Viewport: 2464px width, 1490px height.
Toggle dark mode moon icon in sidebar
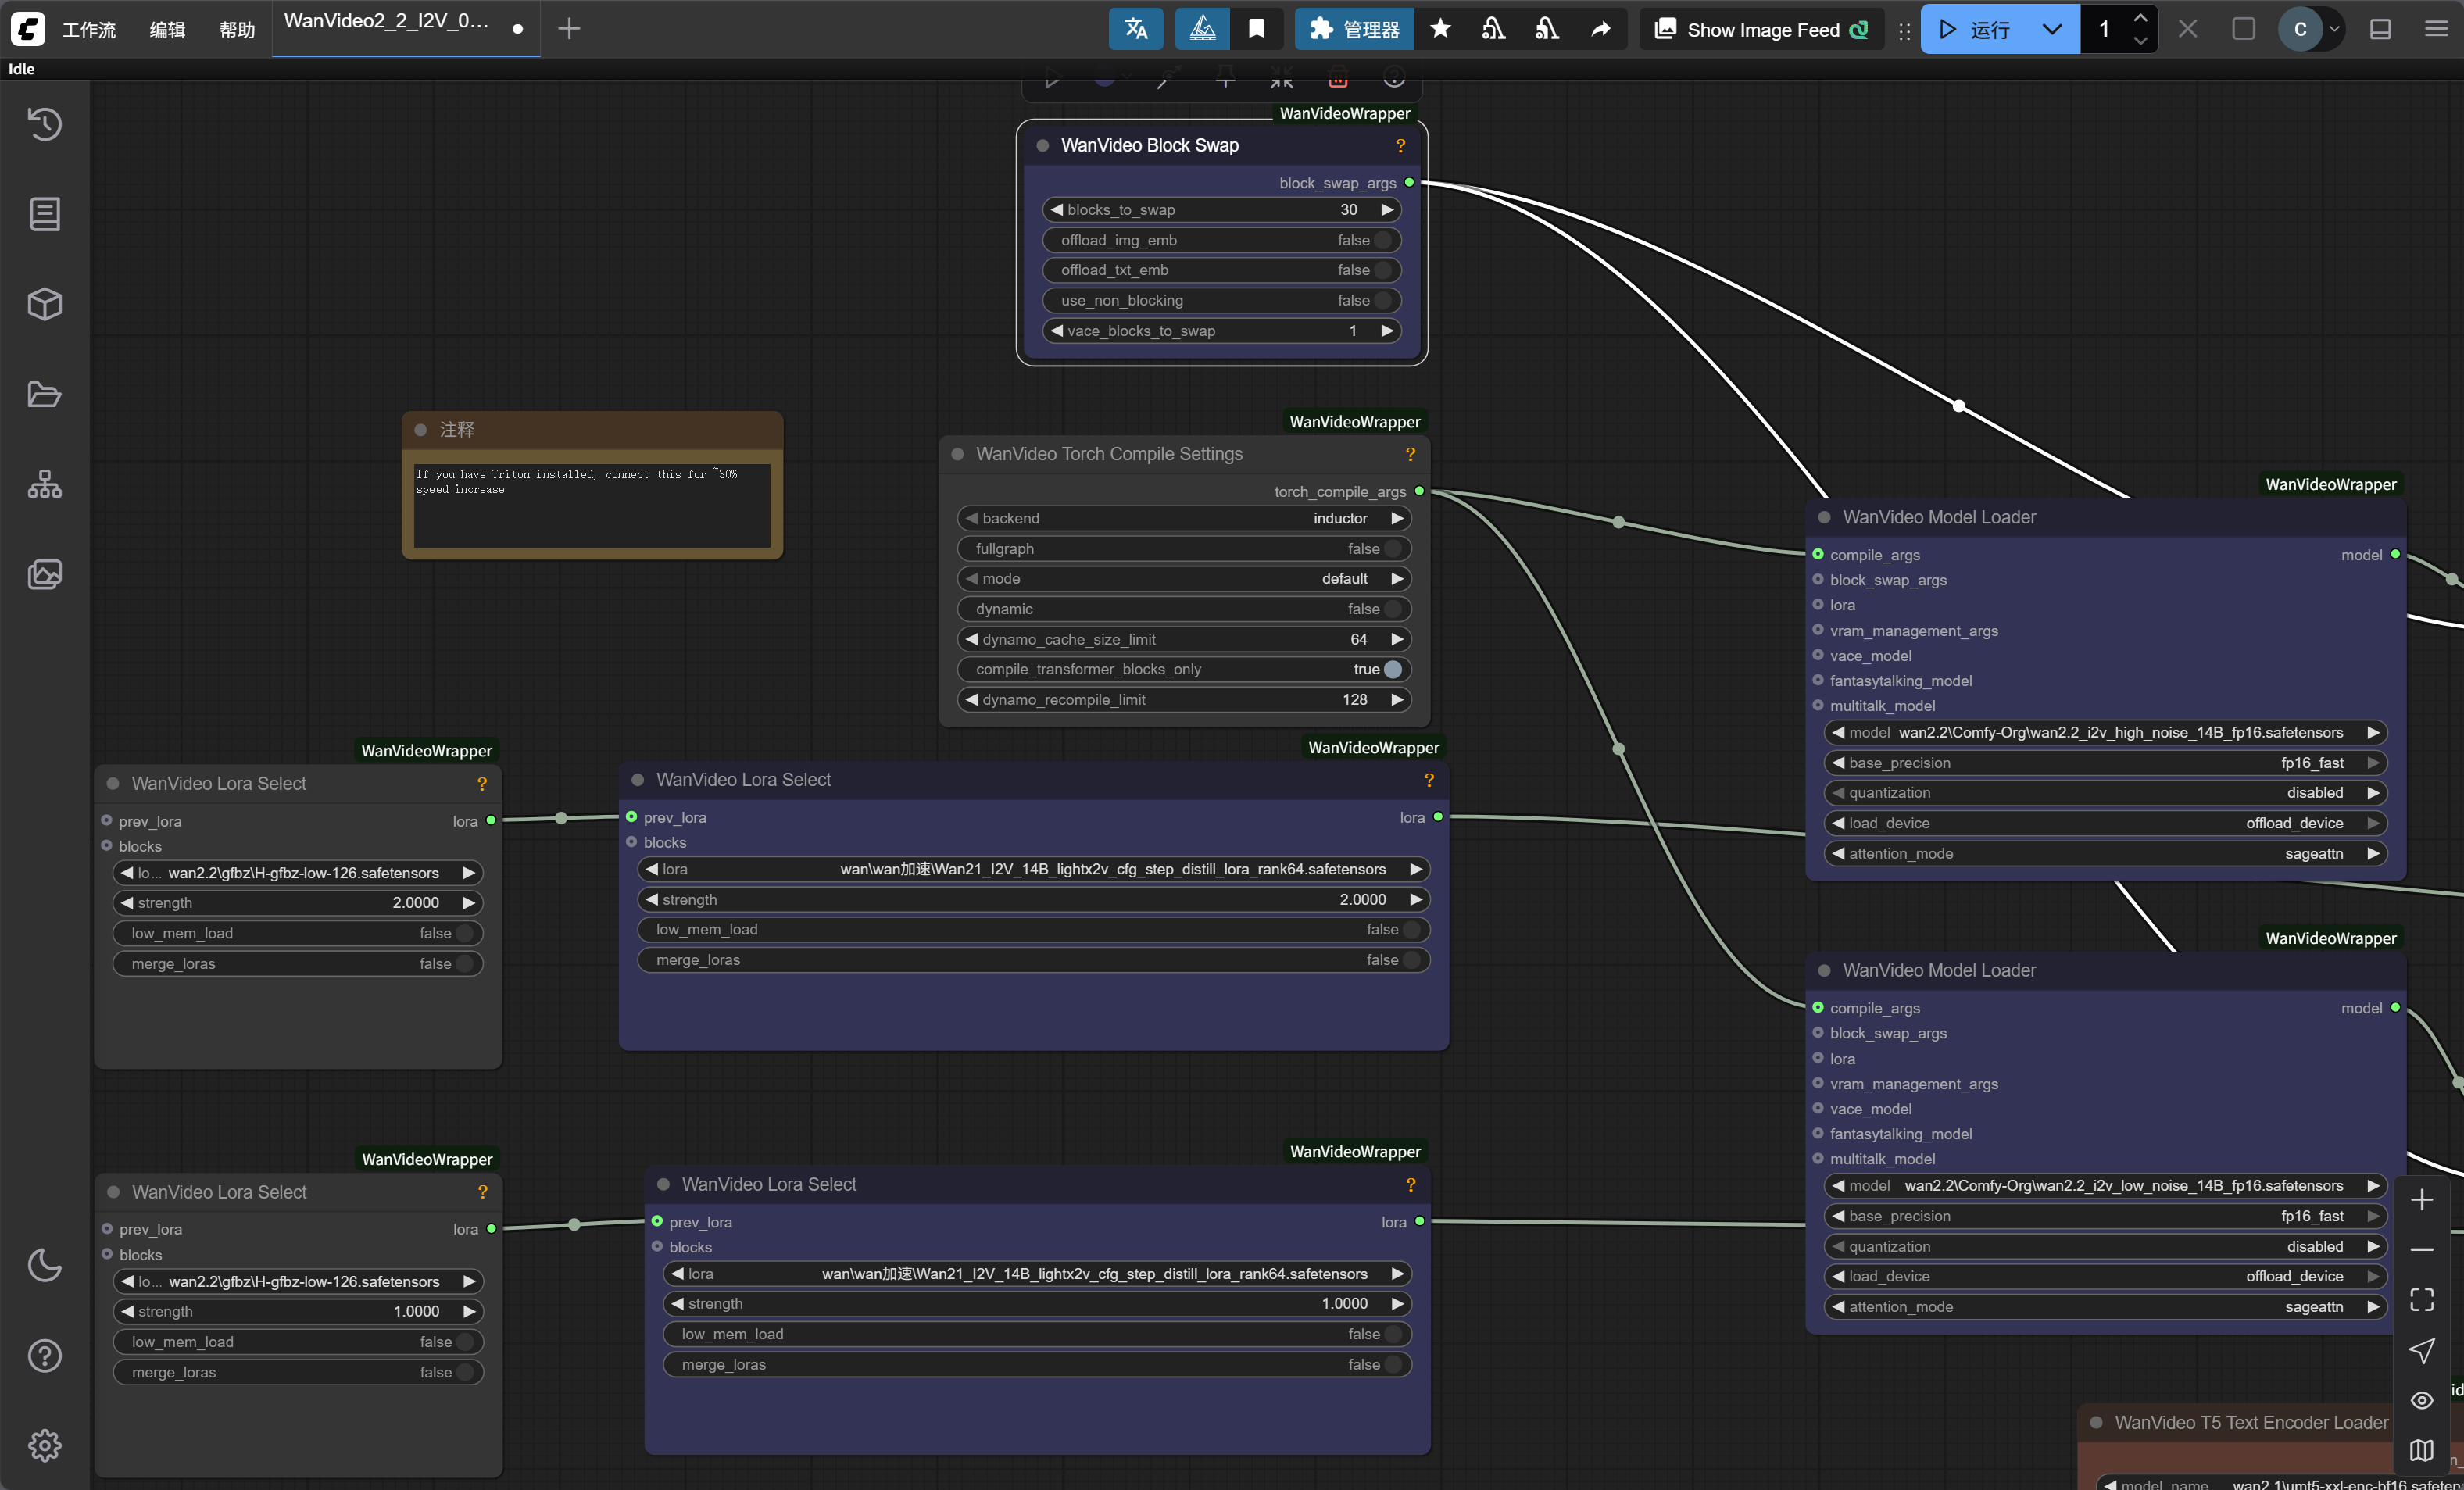[44, 1265]
